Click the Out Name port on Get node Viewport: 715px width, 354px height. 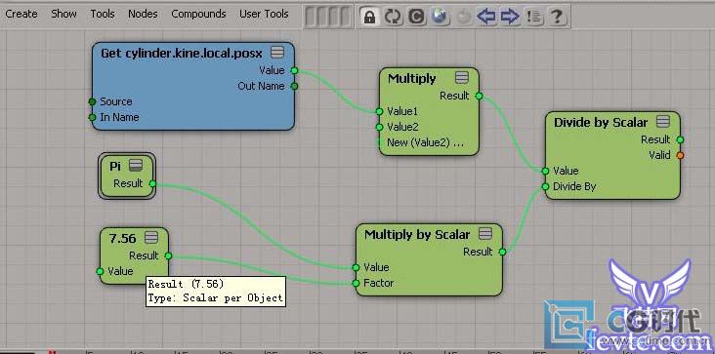294,86
